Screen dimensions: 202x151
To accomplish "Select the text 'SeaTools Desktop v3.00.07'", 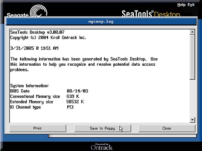I will click(37, 32).
